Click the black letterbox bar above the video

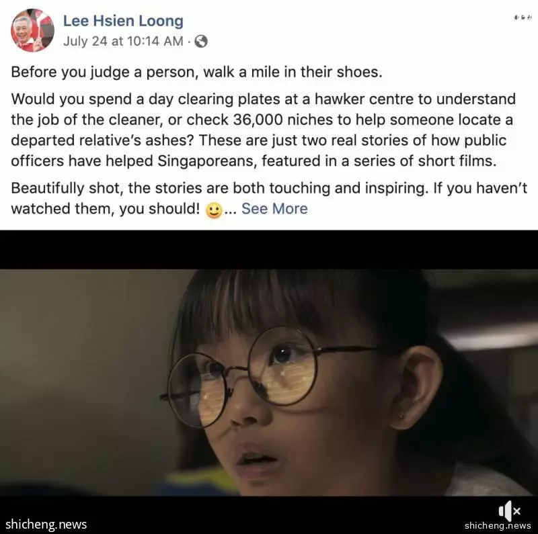269,249
